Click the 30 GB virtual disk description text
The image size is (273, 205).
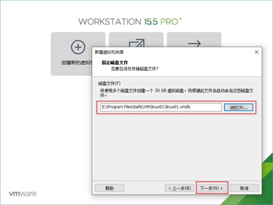click(x=177, y=93)
